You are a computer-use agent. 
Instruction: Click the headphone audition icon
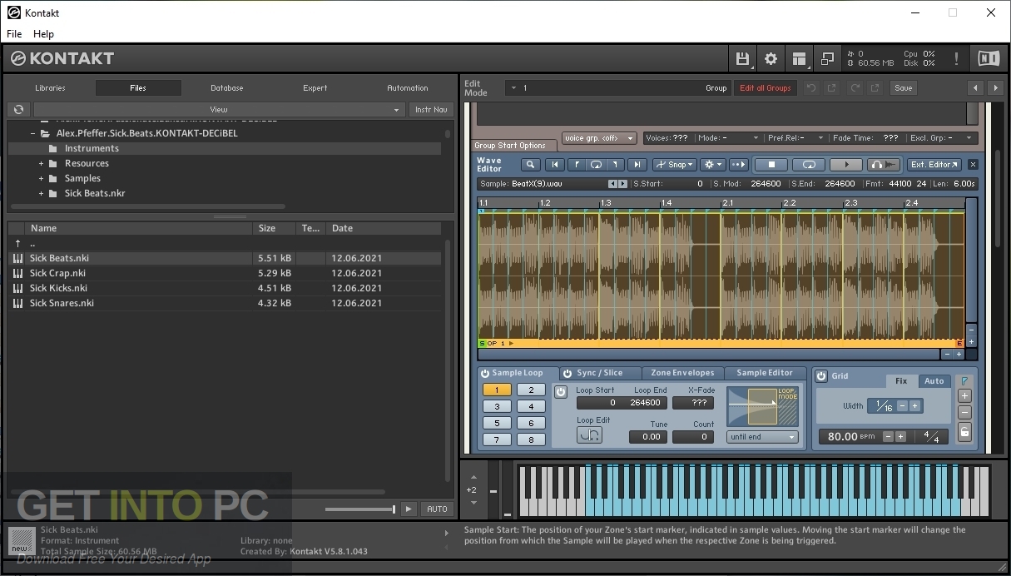884,165
